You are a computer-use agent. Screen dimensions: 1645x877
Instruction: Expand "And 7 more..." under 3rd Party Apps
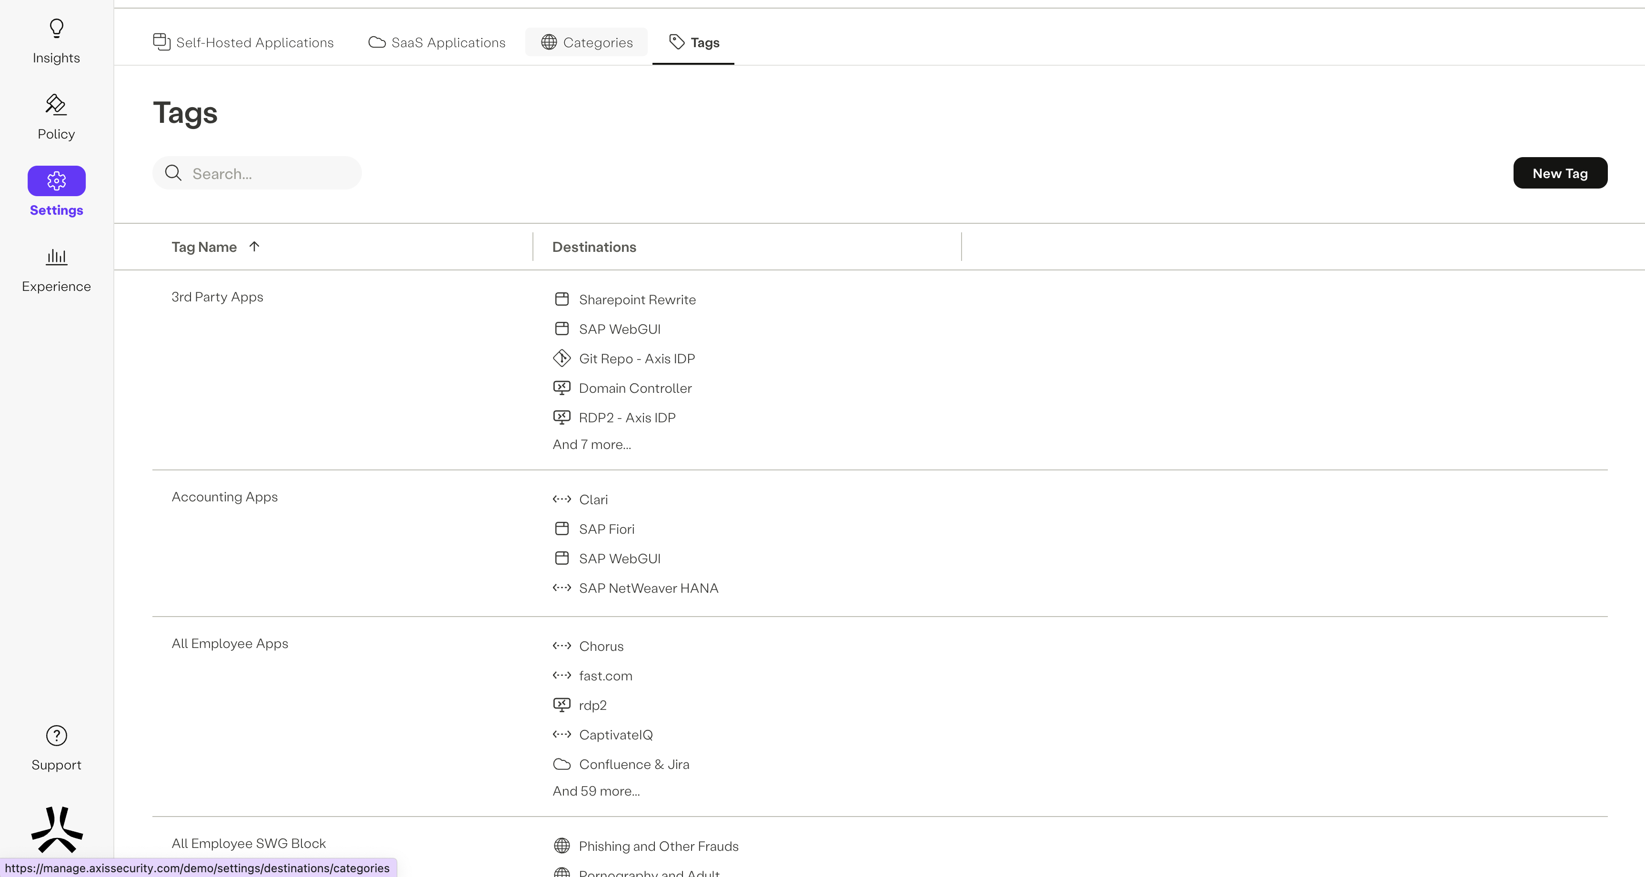click(592, 444)
